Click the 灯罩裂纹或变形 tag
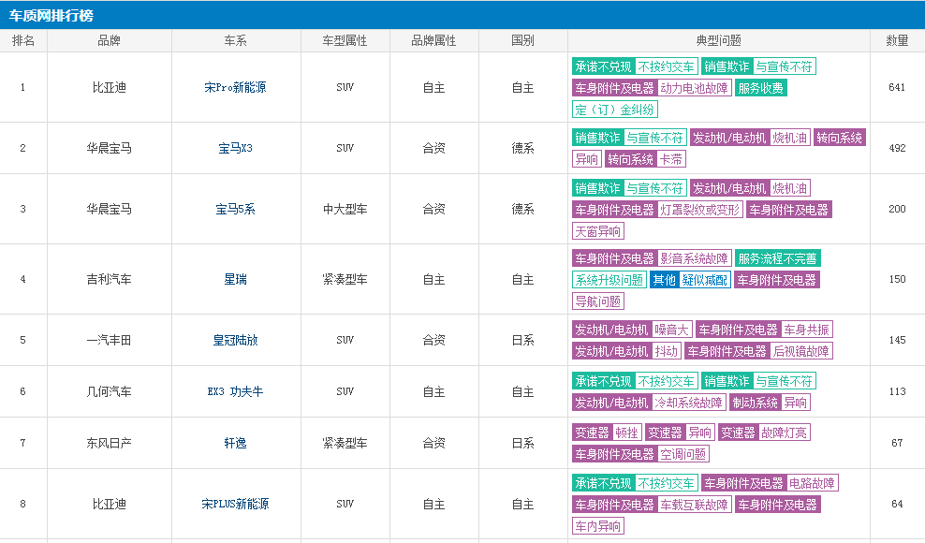This screenshot has width=925, height=543. point(699,210)
